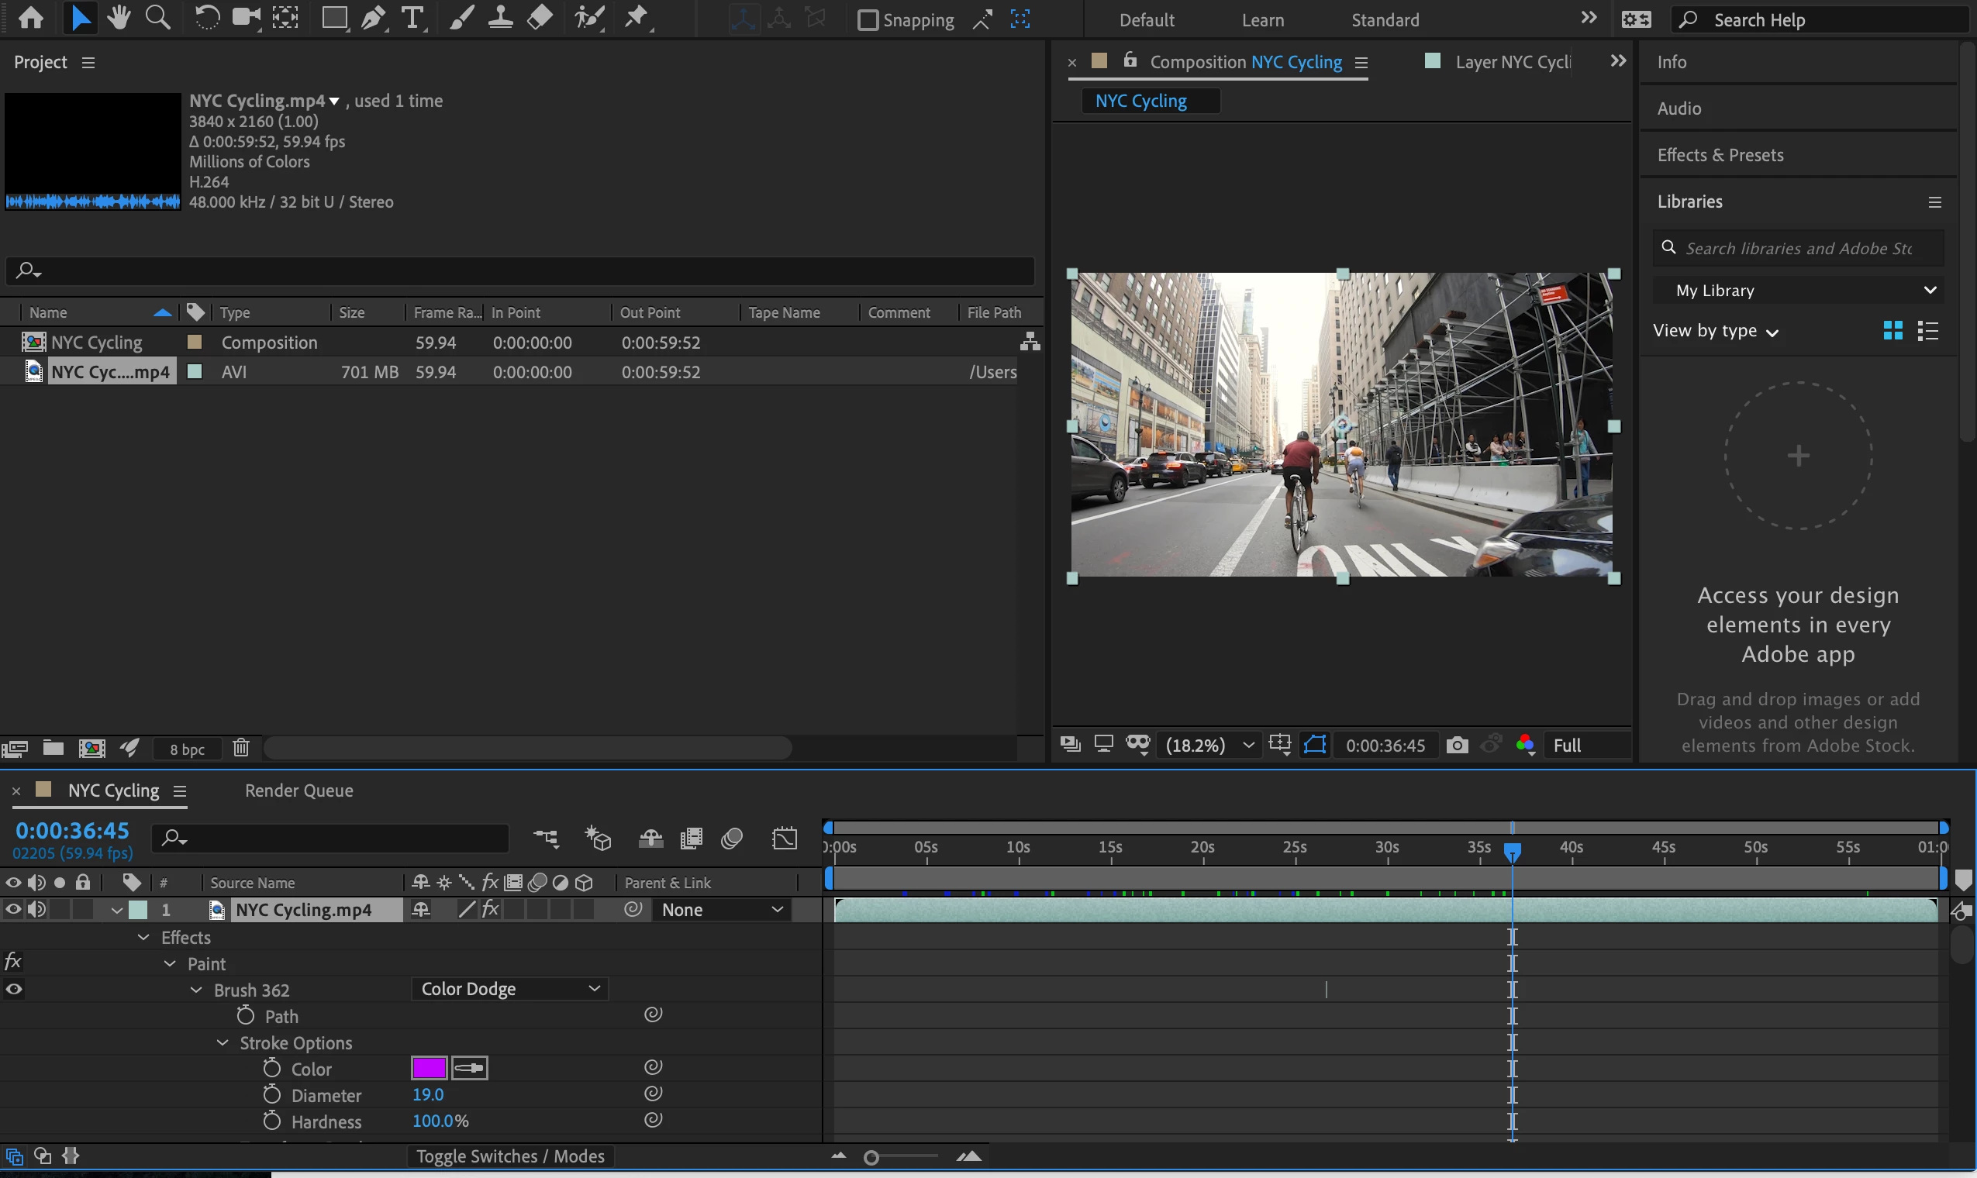
Task: Select the Eraser tool
Action: (540, 19)
